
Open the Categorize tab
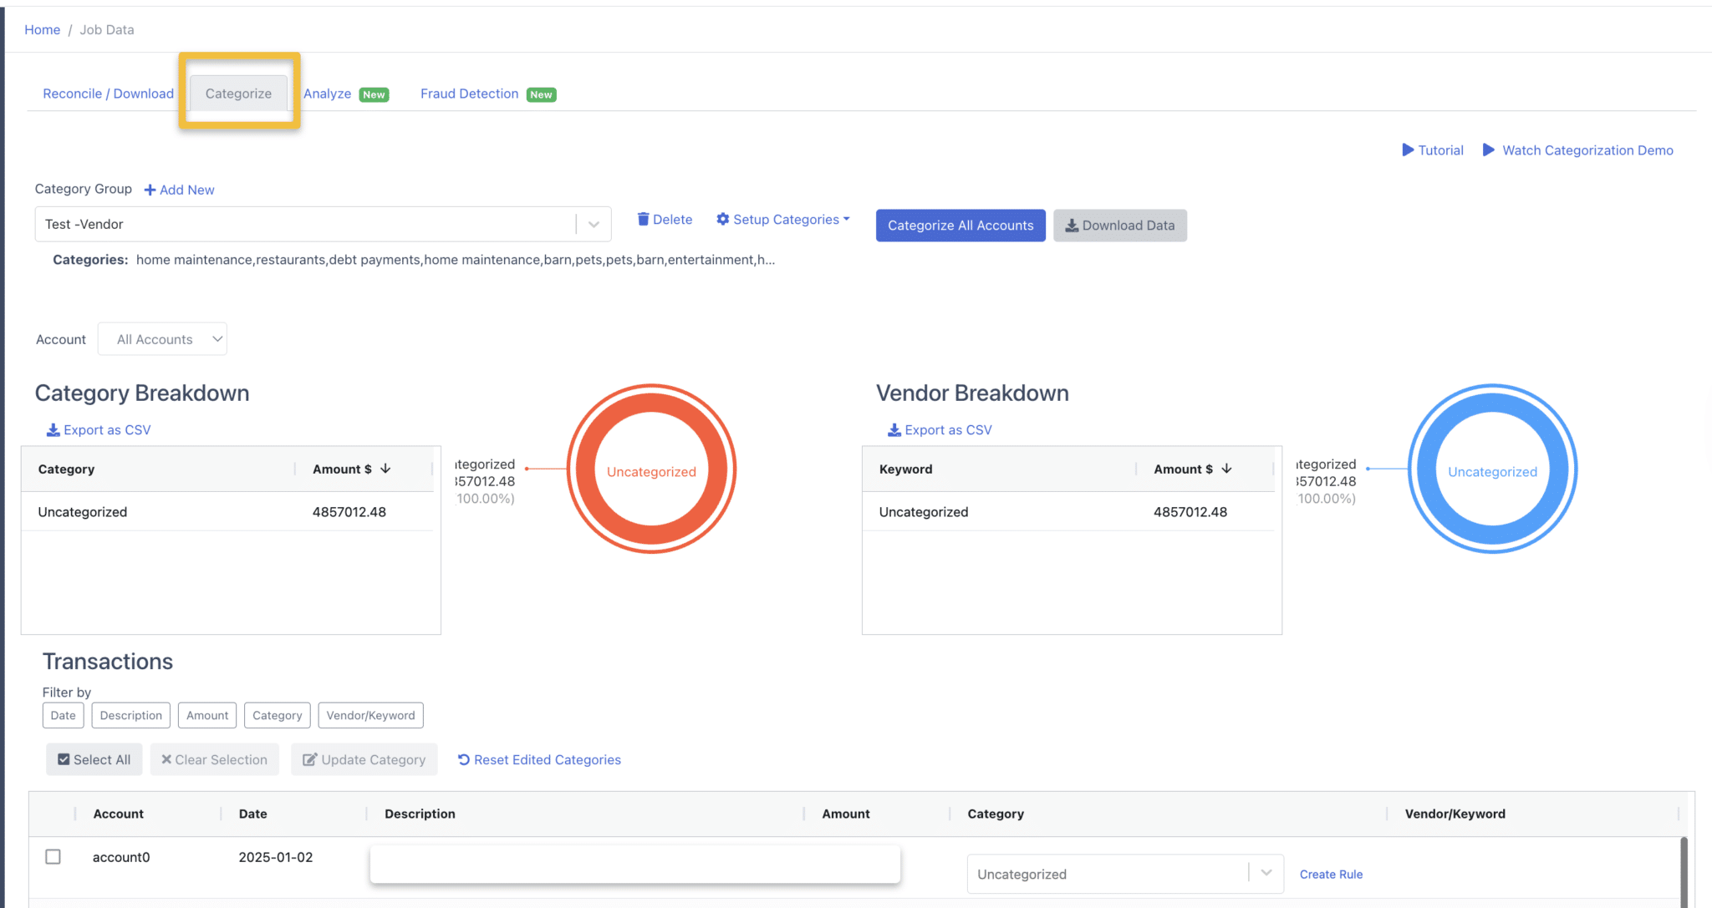click(238, 94)
